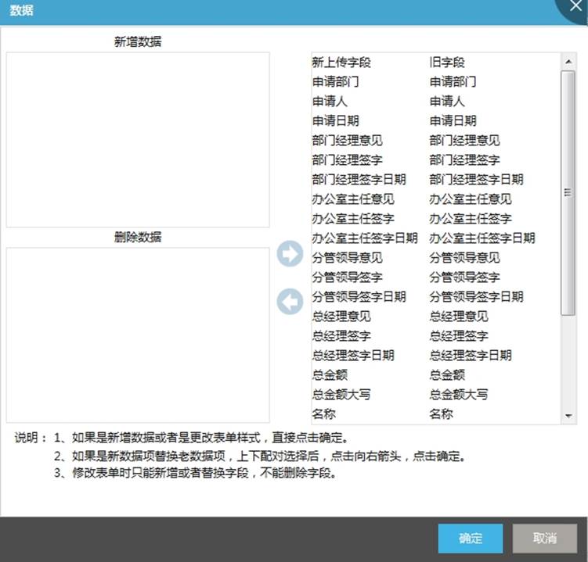This screenshot has height=562, width=588.
Task: Click the right arrow to pair fields
Action: pyautogui.click(x=290, y=254)
